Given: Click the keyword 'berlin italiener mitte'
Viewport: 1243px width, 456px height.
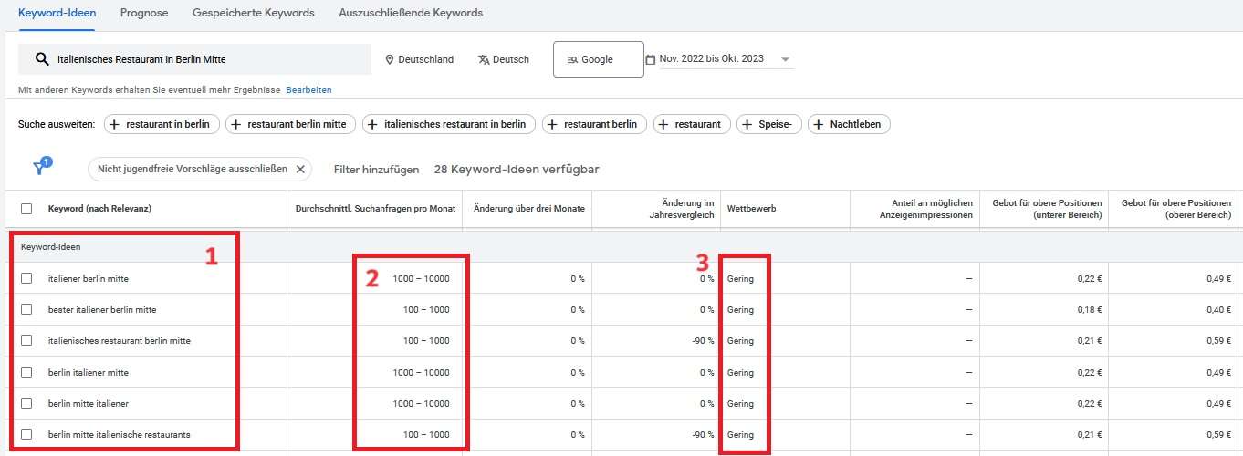Looking at the screenshot, I should click(x=89, y=372).
